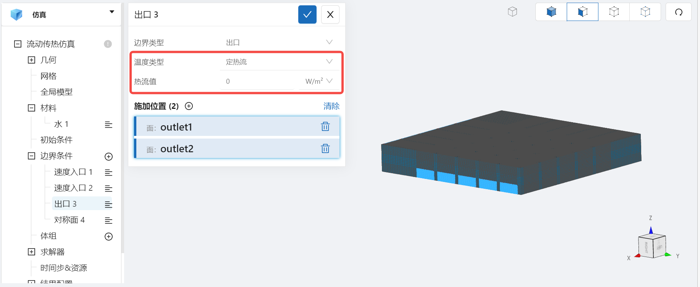Click the warning icon beside 流动传热仿真
The image size is (700, 287).
point(108,44)
